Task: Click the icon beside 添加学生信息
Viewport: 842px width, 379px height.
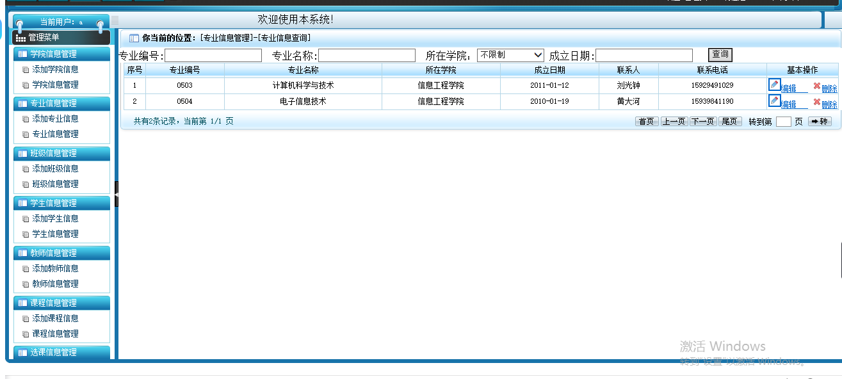Action: [x=26, y=219]
